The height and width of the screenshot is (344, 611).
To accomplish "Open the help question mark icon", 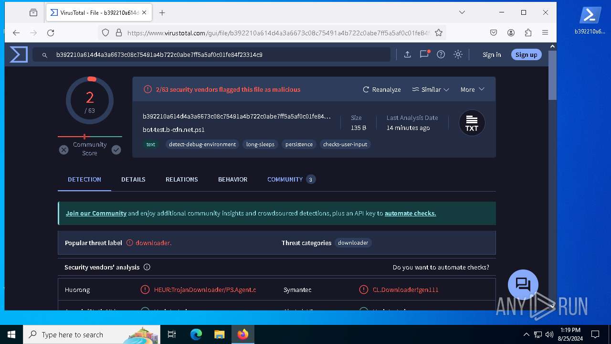I will [x=441, y=54].
